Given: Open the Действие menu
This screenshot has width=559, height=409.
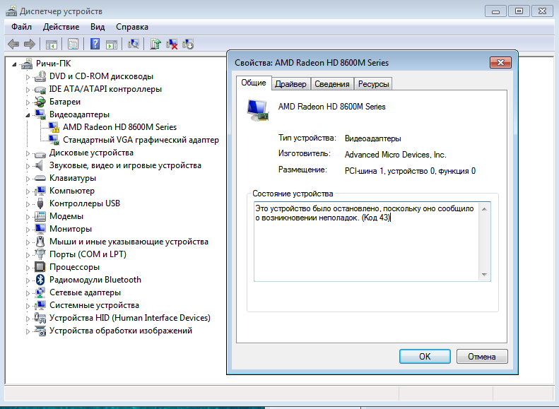Looking at the screenshot, I should tap(61, 27).
